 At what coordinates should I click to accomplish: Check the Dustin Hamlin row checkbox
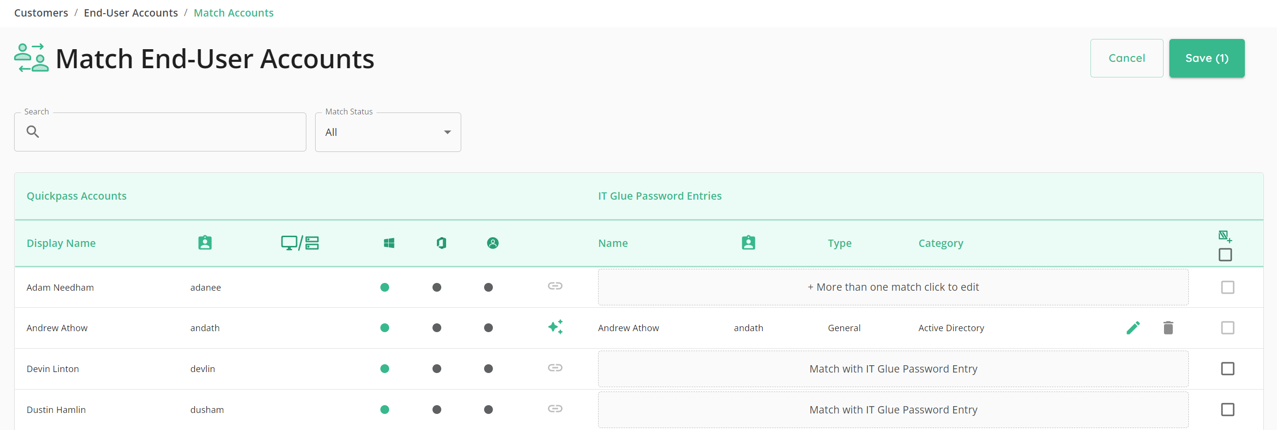coord(1227,410)
